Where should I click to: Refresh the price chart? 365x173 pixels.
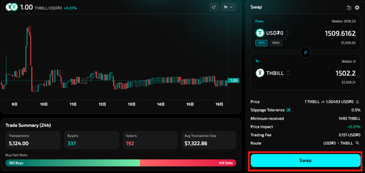214,7
